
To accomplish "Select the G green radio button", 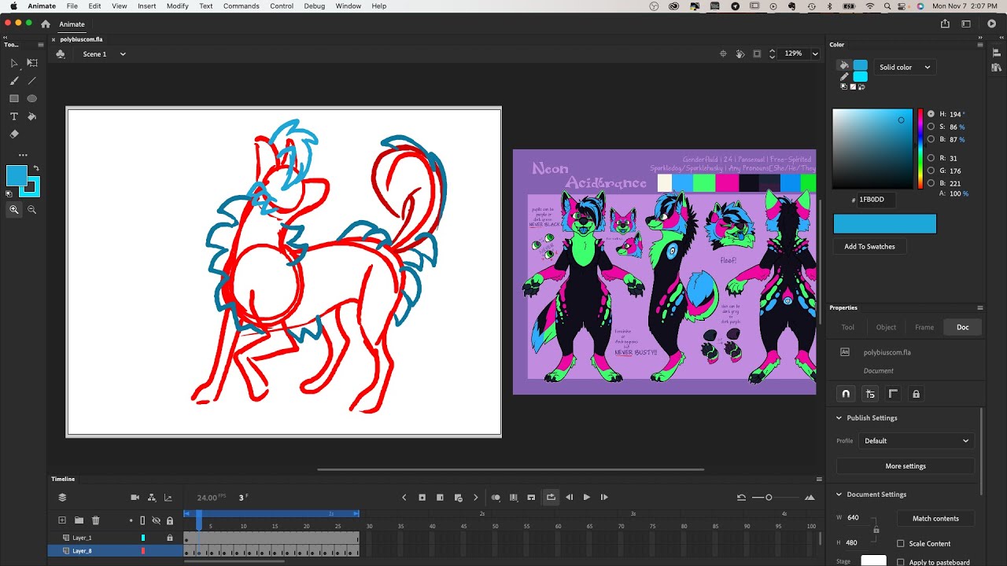I will 931,171.
